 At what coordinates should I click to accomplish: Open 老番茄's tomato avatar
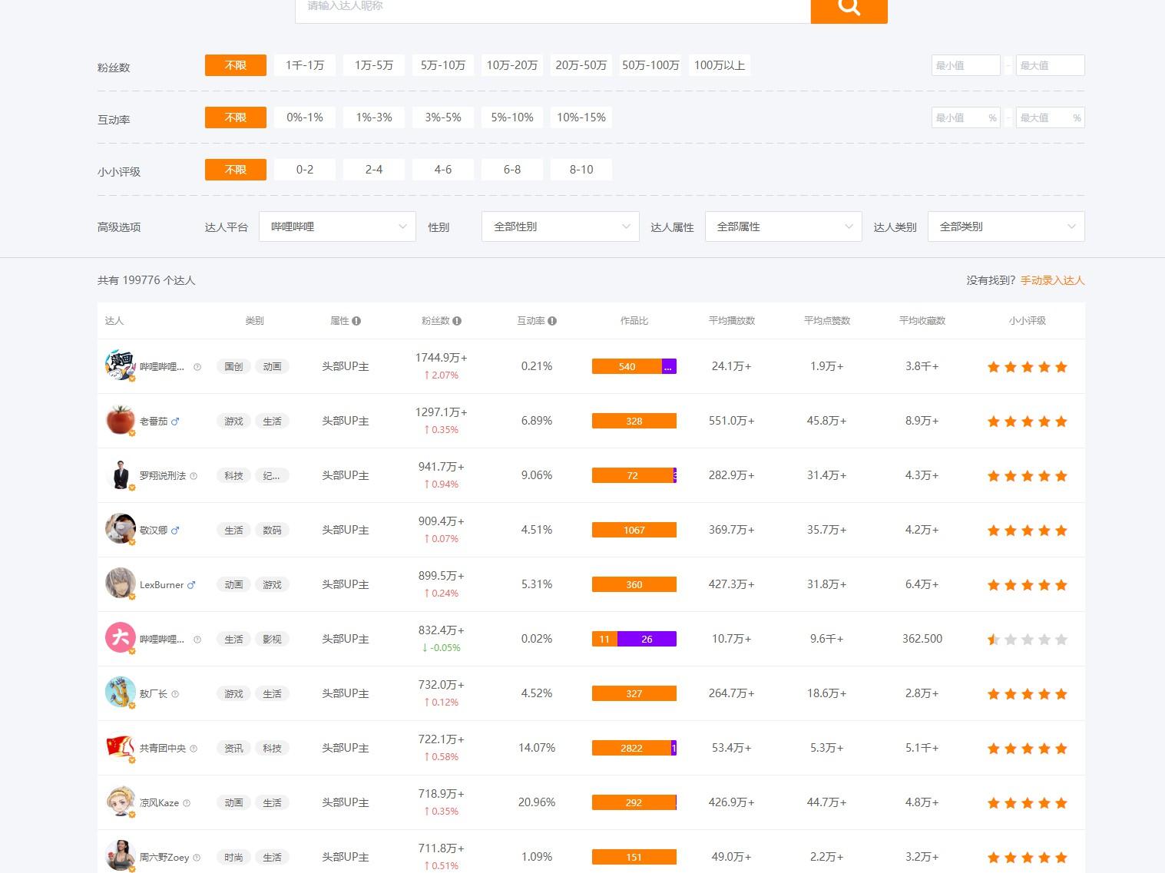[120, 420]
